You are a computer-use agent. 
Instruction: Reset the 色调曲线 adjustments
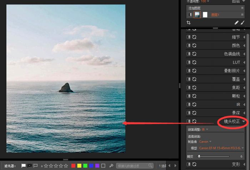pyautogui.click(x=194, y=54)
